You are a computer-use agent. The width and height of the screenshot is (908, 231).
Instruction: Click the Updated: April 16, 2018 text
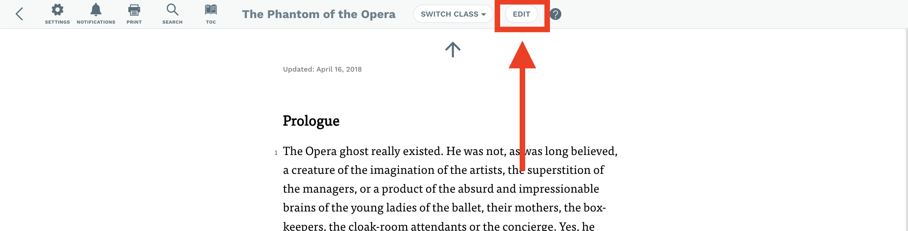pyautogui.click(x=322, y=69)
